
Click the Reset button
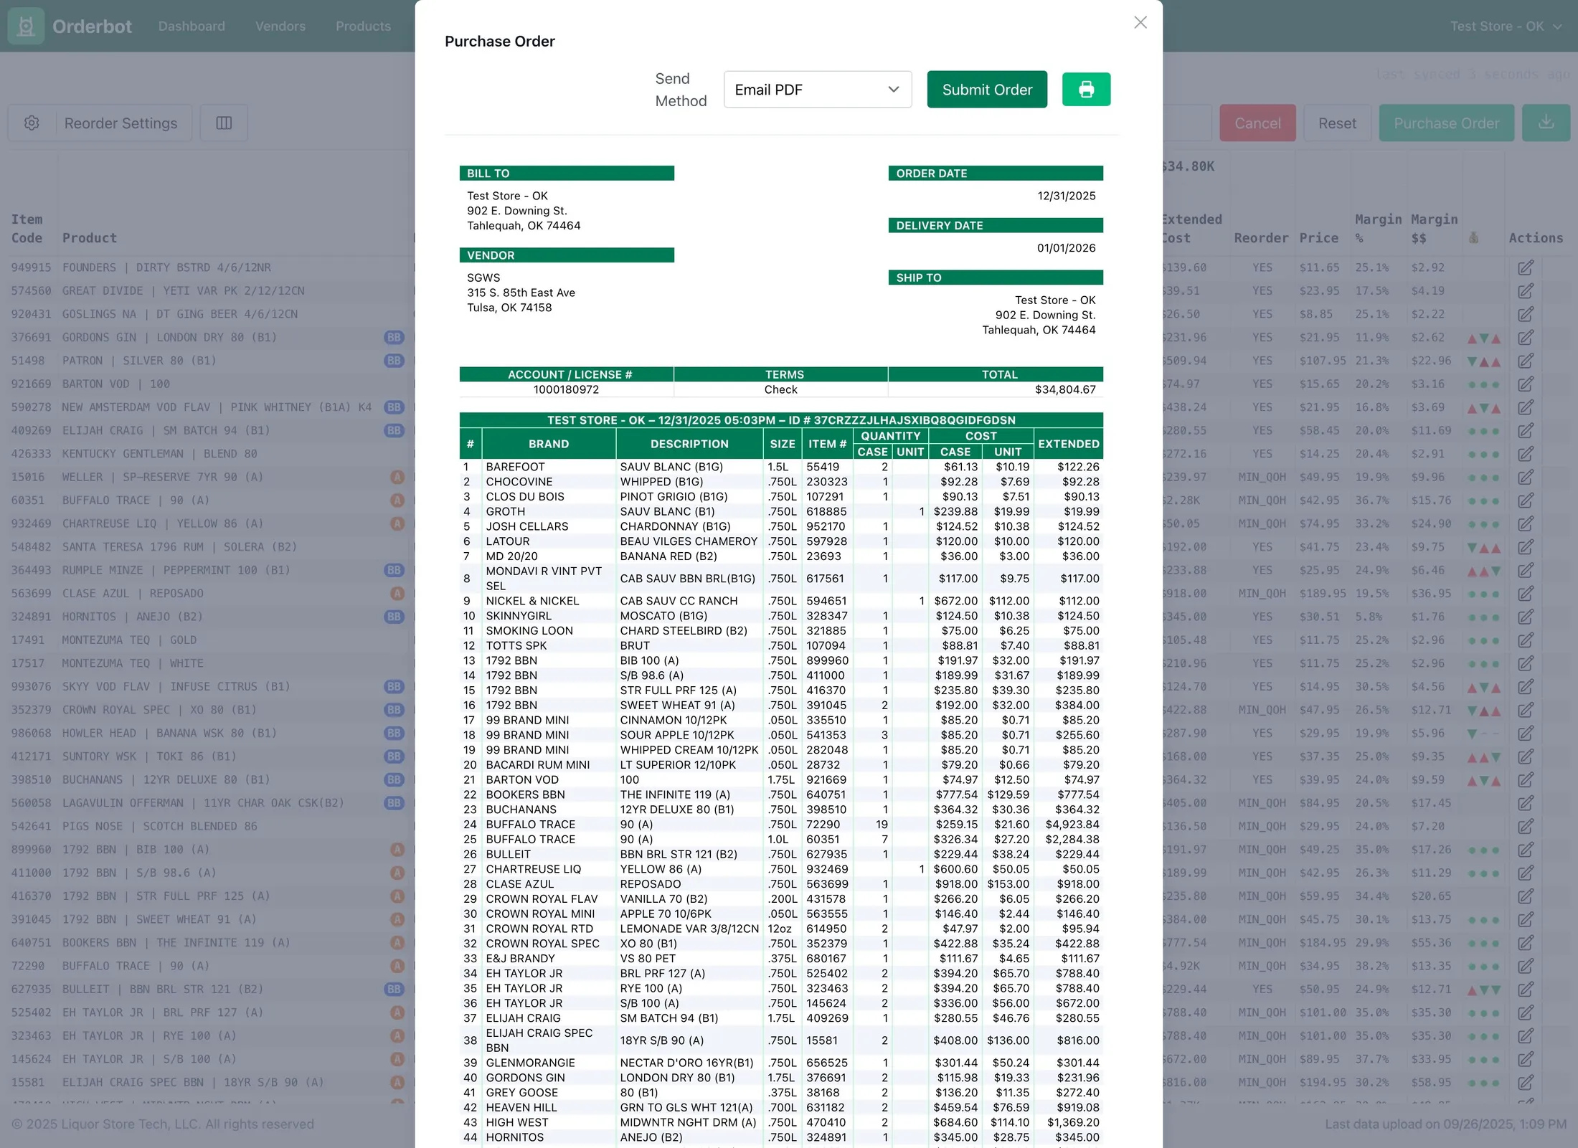1337,123
